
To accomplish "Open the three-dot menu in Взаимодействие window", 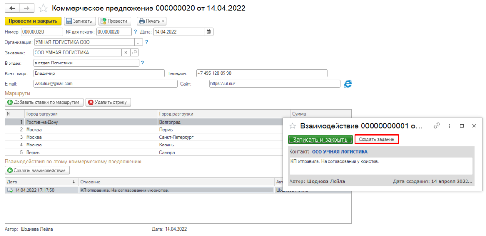I will coord(449,126).
